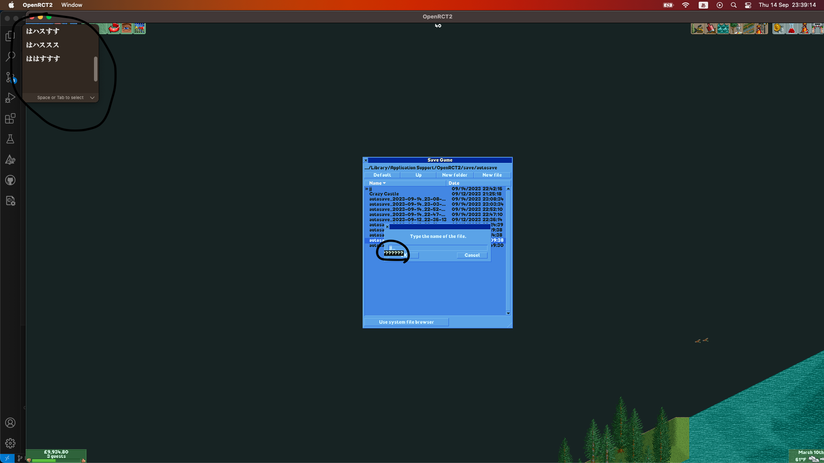This screenshot has height=463, width=824.
Task: Click the £9,934.80 money display
Action: 56,452
